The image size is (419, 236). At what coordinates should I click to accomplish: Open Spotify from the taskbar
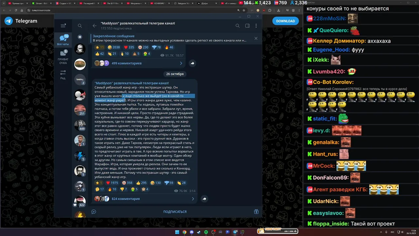[x=206, y=232]
